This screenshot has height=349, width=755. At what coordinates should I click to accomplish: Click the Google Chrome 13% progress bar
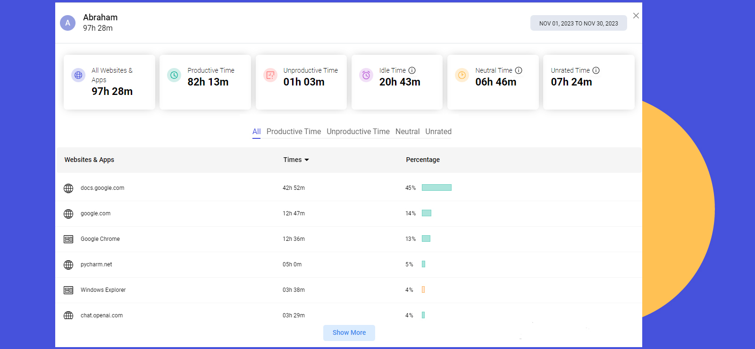tap(426, 238)
